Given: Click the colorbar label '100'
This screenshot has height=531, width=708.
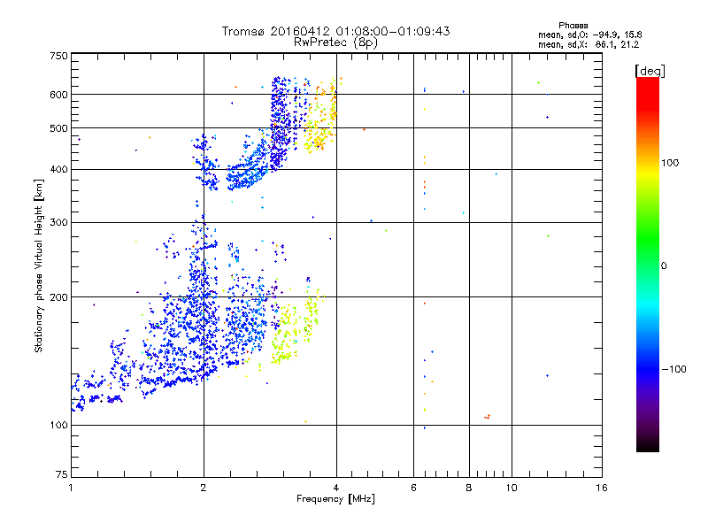Looking at the screenshot, I should (670, 163).
